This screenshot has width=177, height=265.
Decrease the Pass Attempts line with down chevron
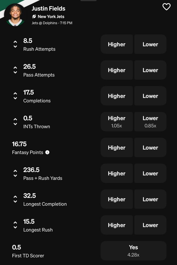coord(15,72)
